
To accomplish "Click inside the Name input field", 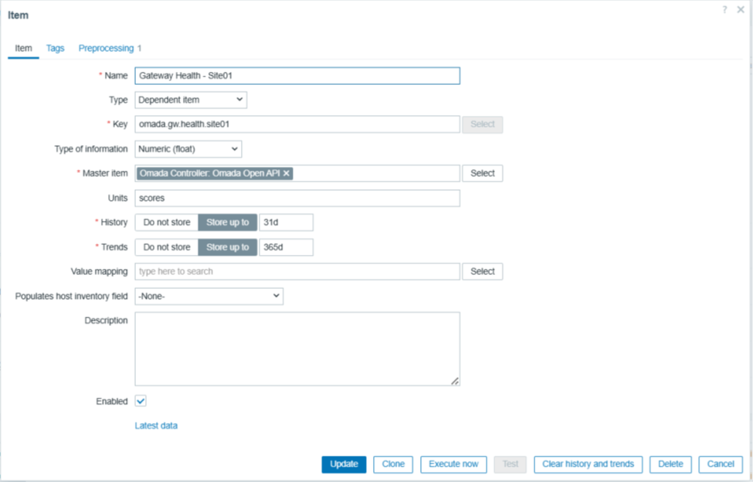I will [x=297, y=76].
